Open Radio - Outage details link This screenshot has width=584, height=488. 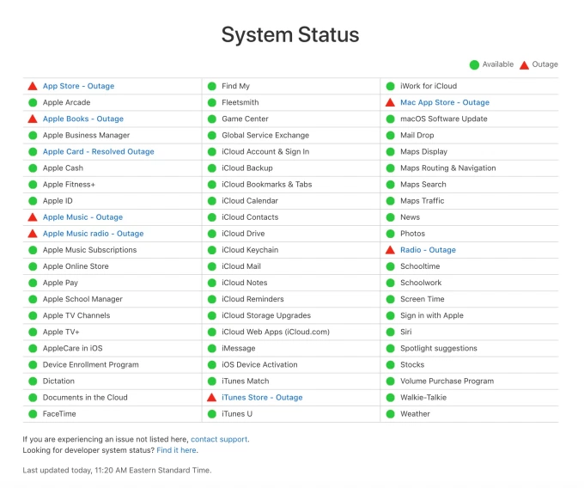(428, 250)
